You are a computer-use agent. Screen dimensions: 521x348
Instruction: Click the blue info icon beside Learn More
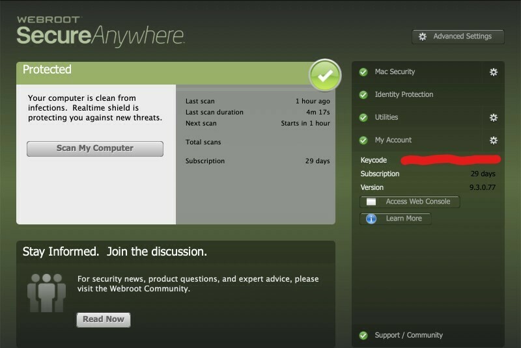(371, 219)
